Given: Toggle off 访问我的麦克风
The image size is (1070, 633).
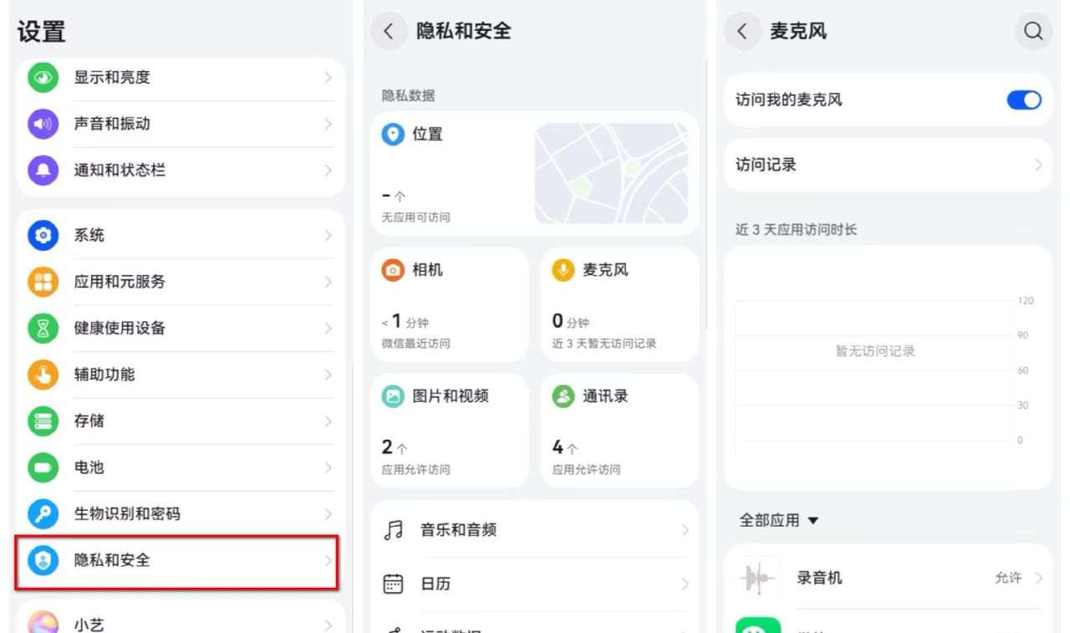Looking at the screenshot, I should pyautogui.click(x=1022, y=100).
